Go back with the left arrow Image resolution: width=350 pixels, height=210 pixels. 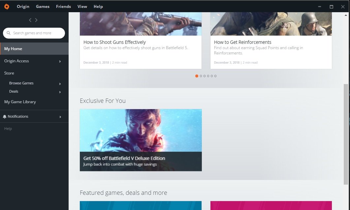[x=30, y=20]
